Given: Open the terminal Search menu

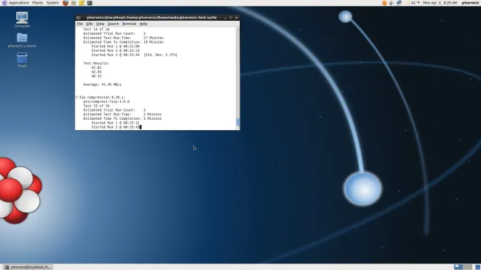Looking at the screenshot, I should tap(113, 24).
